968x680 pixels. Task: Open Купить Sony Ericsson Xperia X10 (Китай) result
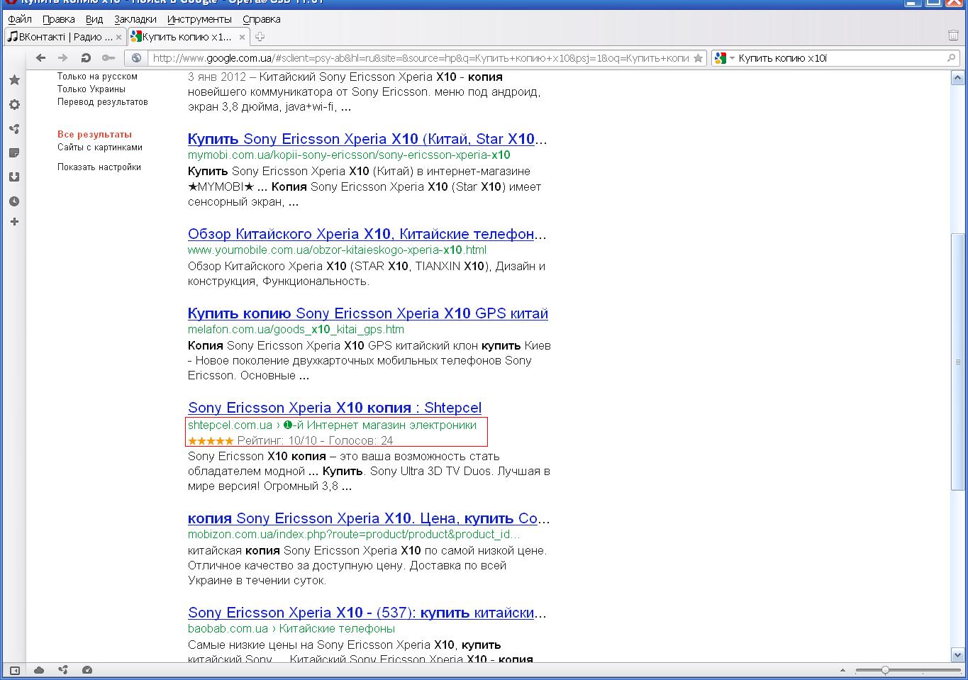pyautogui.click(x=367, y=139)
